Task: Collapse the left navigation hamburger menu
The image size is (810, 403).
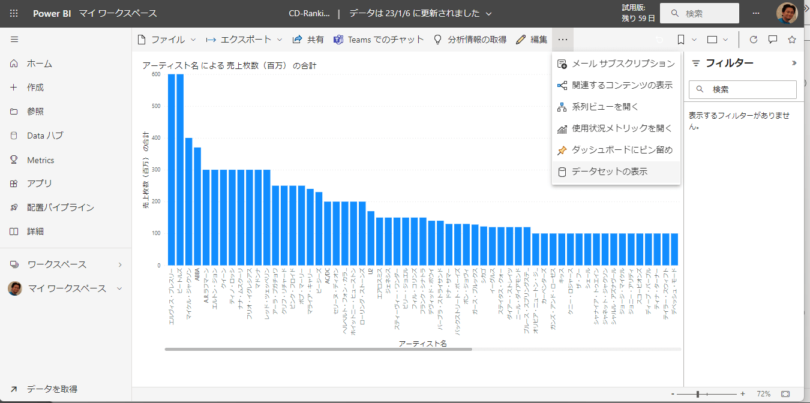Action: coord(14,40)
